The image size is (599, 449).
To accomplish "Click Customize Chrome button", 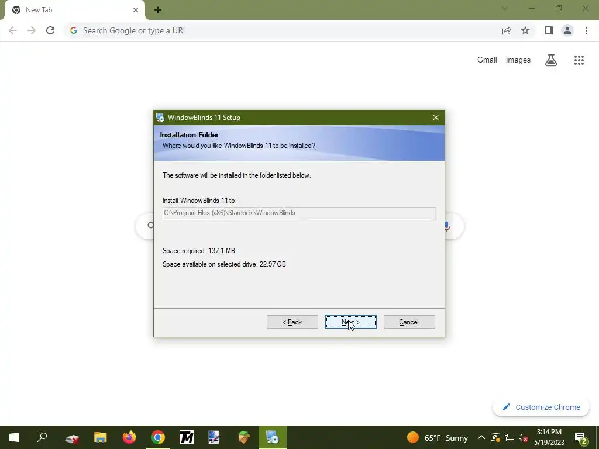I will (x=541, y=407).
